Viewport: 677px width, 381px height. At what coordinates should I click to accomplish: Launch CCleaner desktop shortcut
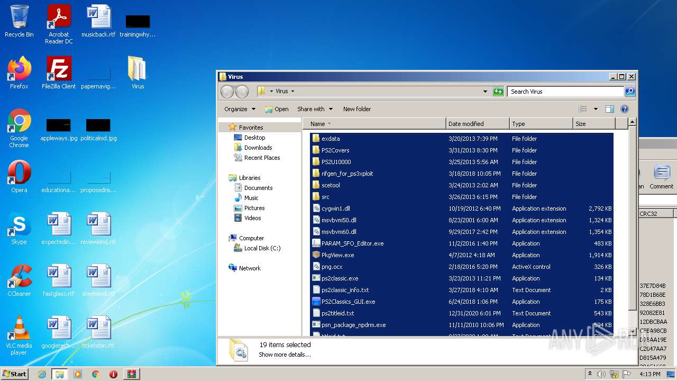click(x=19, y=280)
